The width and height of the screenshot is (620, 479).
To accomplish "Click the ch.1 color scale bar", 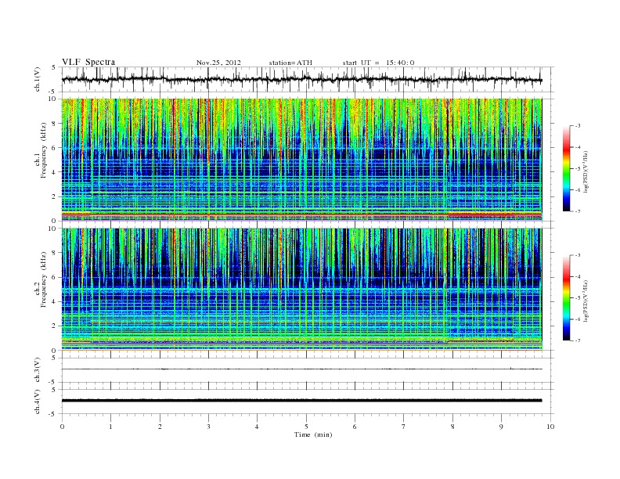I will click(567, 169).
